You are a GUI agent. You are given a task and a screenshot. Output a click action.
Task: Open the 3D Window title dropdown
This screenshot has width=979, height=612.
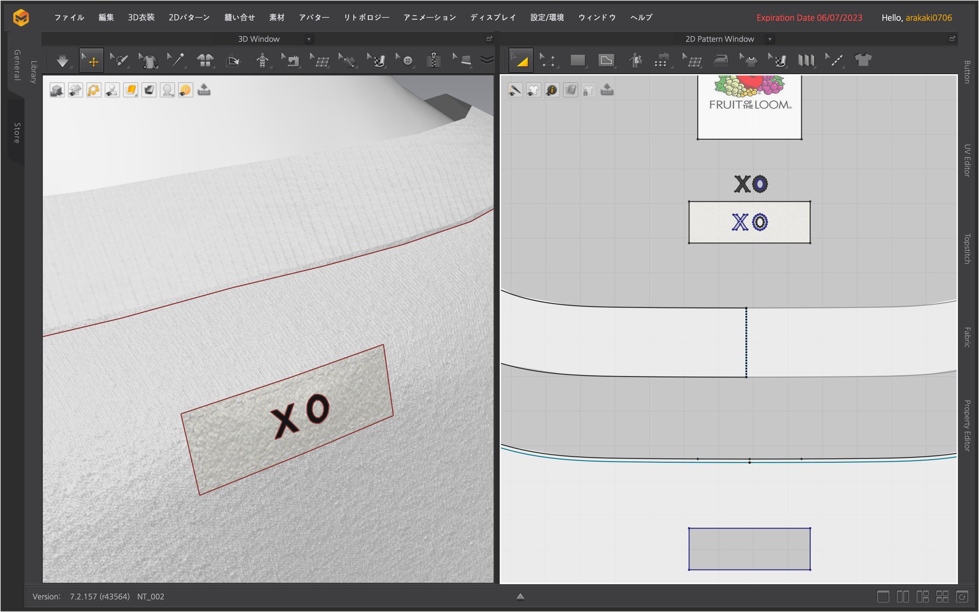pos(309,39)
